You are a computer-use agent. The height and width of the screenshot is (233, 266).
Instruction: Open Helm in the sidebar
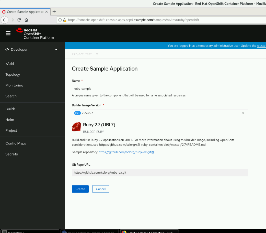(x=10, y=120)
